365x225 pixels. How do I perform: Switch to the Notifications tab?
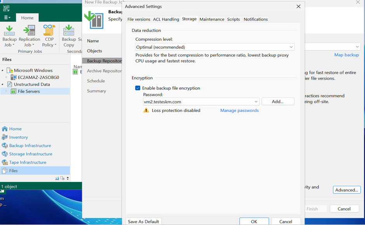[x=255, y=19]
